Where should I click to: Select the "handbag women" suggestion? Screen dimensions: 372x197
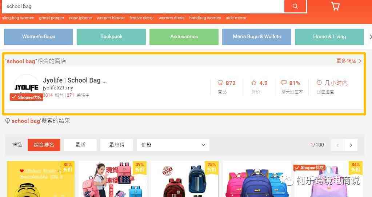pyautogui.click(x=205, y=18)
